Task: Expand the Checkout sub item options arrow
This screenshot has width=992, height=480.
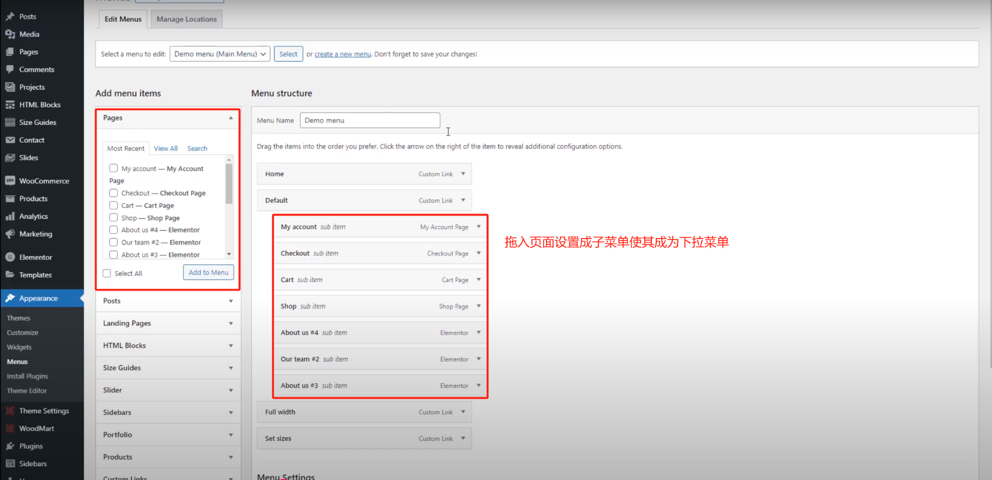Action: (478, 253)
